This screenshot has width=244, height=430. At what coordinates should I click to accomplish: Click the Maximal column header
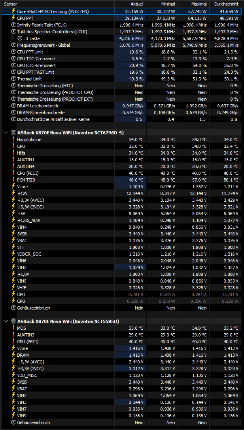pos(199,4)
